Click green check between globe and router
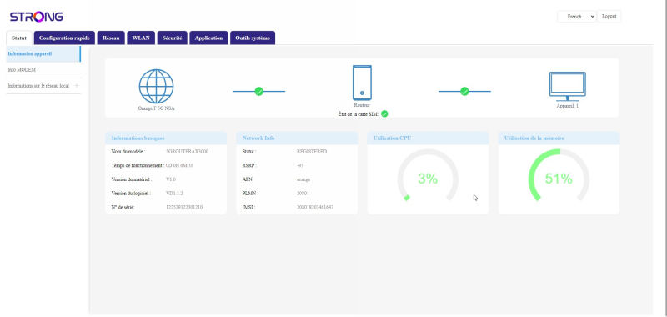Image resolution: width=667 pixels, height=317 pixels. click(258, 91)
